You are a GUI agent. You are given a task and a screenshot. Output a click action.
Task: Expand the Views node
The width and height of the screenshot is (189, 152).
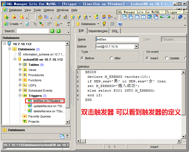20,70
